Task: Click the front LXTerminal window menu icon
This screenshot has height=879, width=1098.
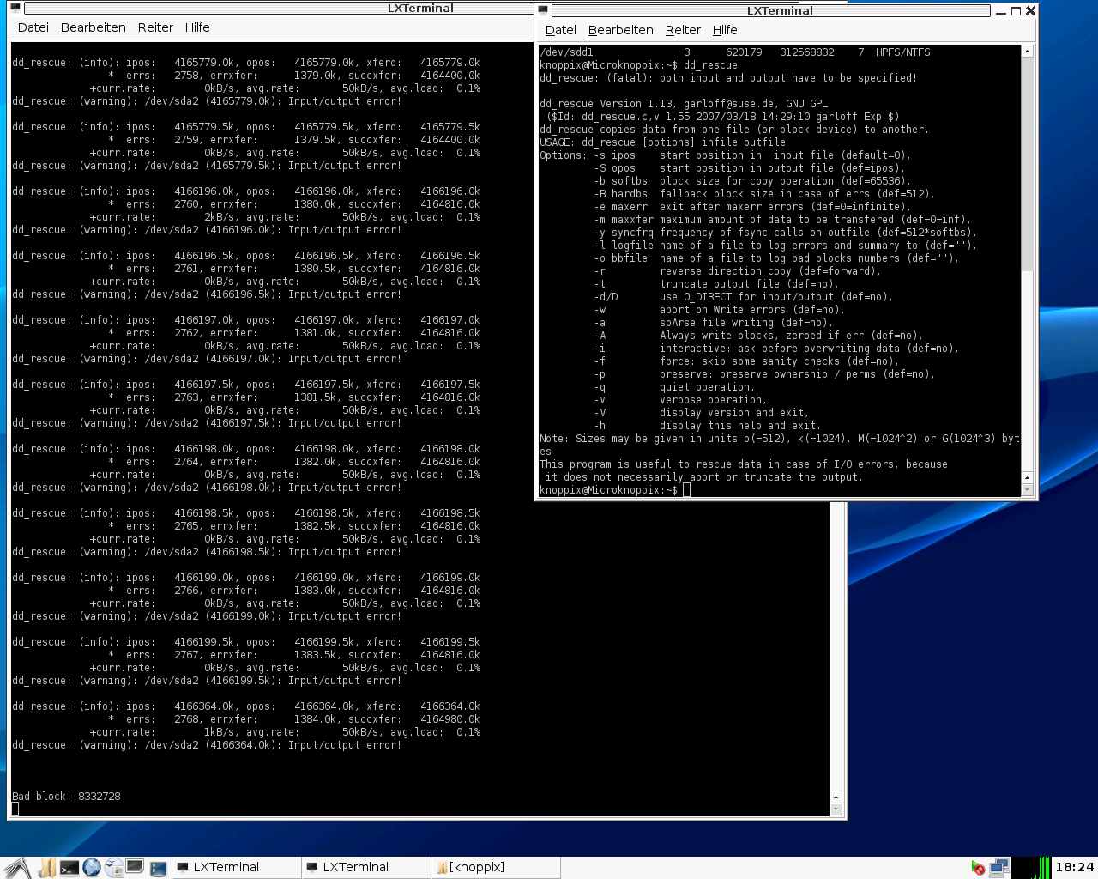Action: [543, 11]
